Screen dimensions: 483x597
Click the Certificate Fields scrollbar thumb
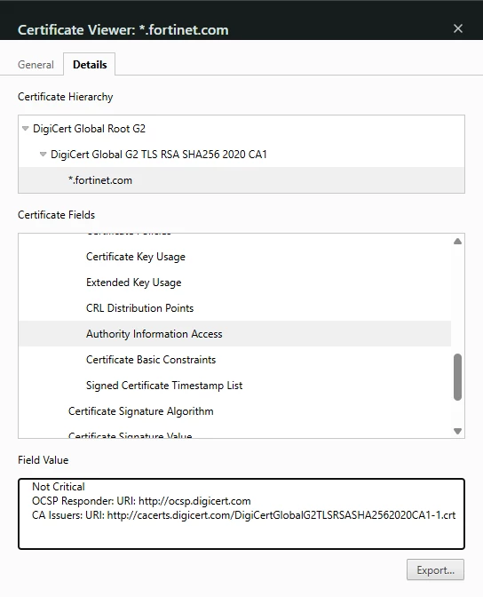(457, 377)
